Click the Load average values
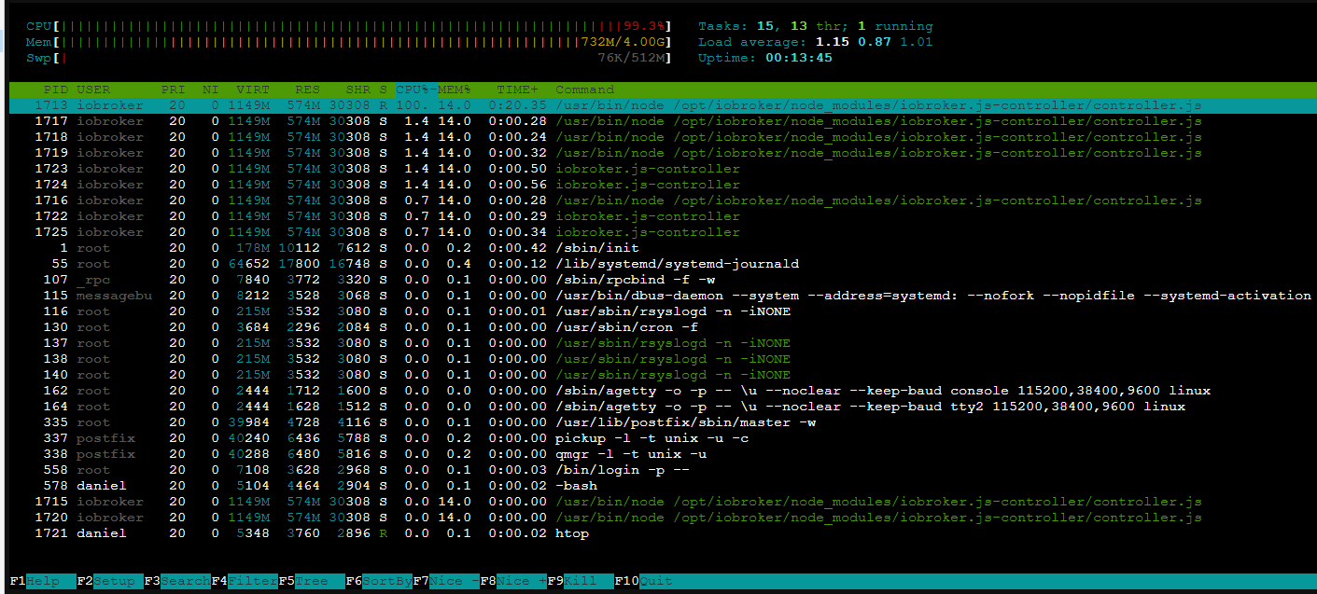This screenshot has width=1317, height=594. click(874, 42)
